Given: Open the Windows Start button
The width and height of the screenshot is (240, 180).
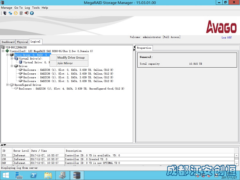Looking at the screenshot, I should 6,175.
